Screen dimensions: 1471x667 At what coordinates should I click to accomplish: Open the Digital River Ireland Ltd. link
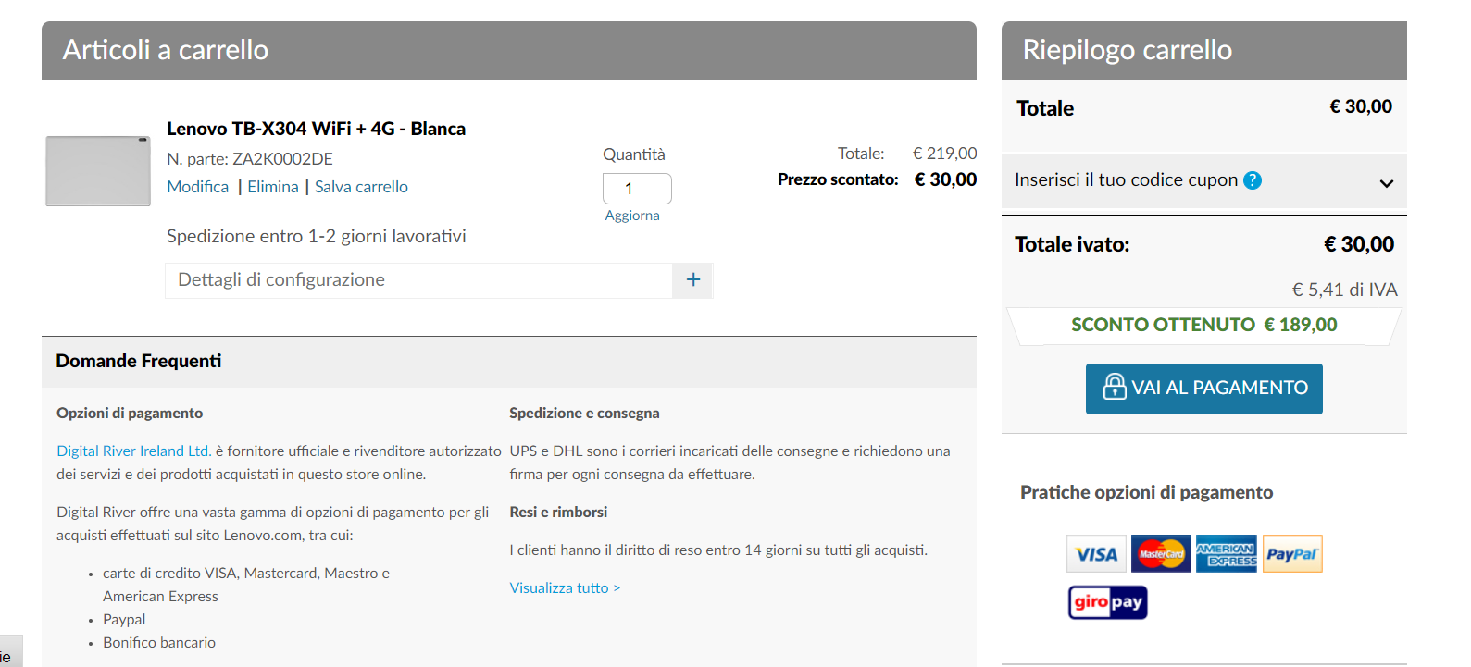point(133,451)
